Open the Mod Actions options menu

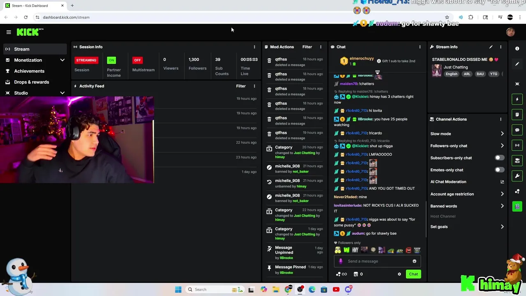pos(321,47)
